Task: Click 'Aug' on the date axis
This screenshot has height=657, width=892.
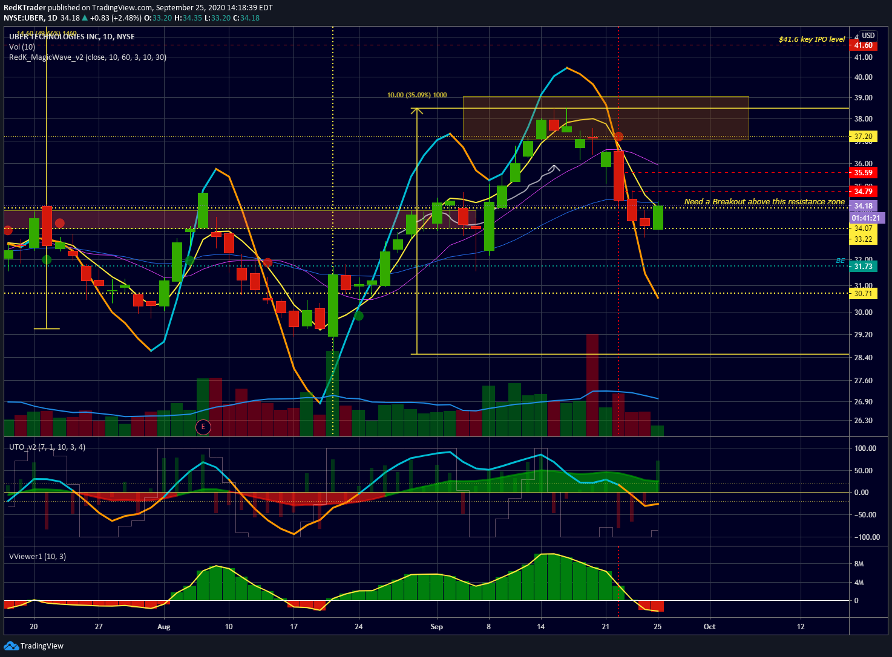Action: coord(163,627)
